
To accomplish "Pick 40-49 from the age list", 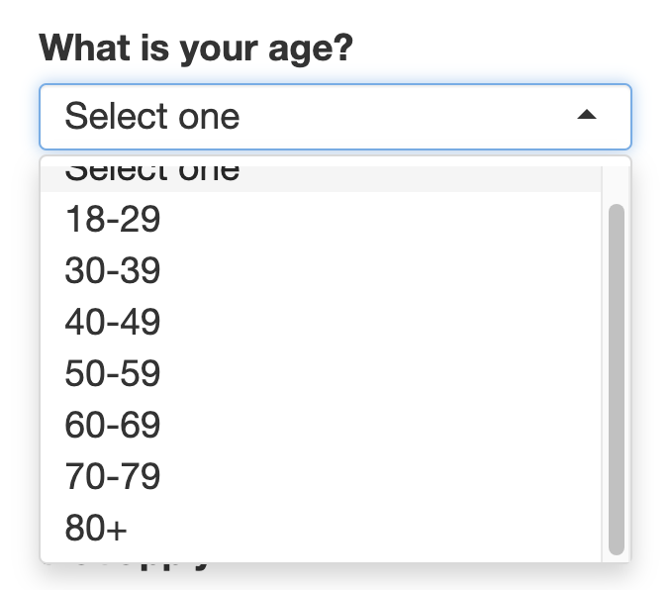I will pos(113,322).
